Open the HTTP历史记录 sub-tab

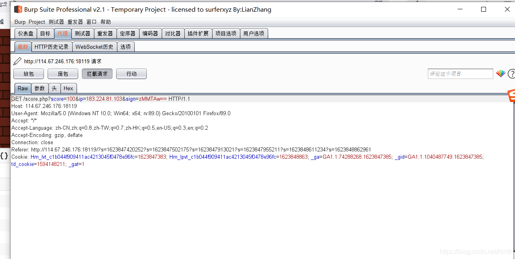pos(52,47)
